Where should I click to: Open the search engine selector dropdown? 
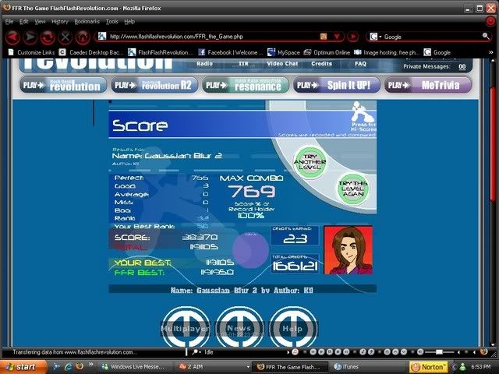click(376, 37)
